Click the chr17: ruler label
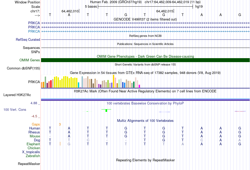This screenshot has height=170, width=250. (35, 11)
